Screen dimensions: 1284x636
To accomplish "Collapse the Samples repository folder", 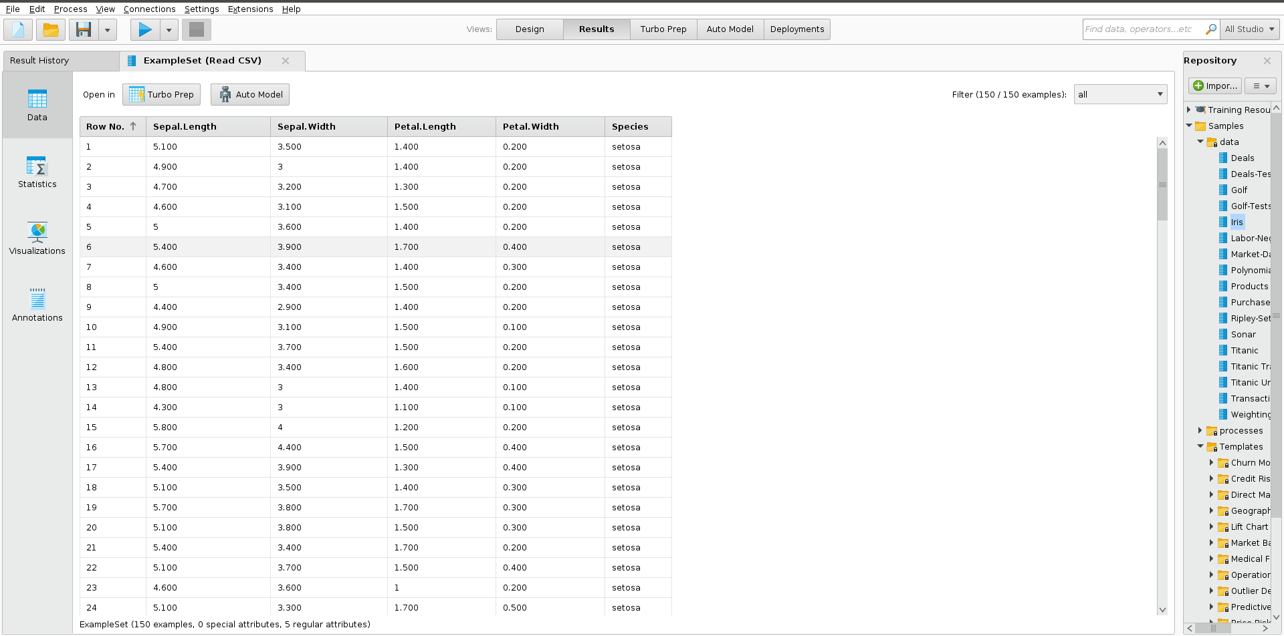I will point(1190,126).
